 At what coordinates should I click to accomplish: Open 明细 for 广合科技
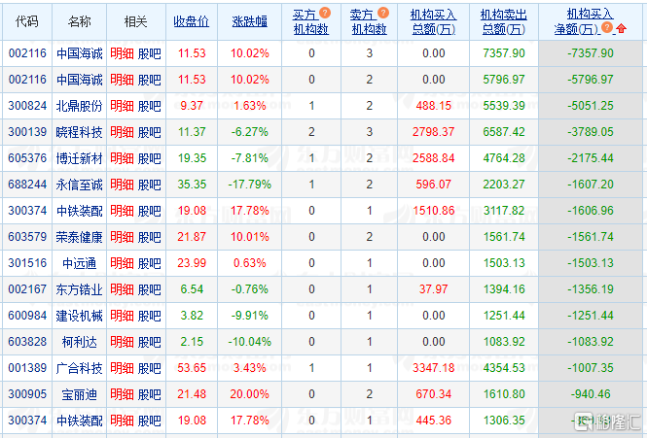(123, 368)
